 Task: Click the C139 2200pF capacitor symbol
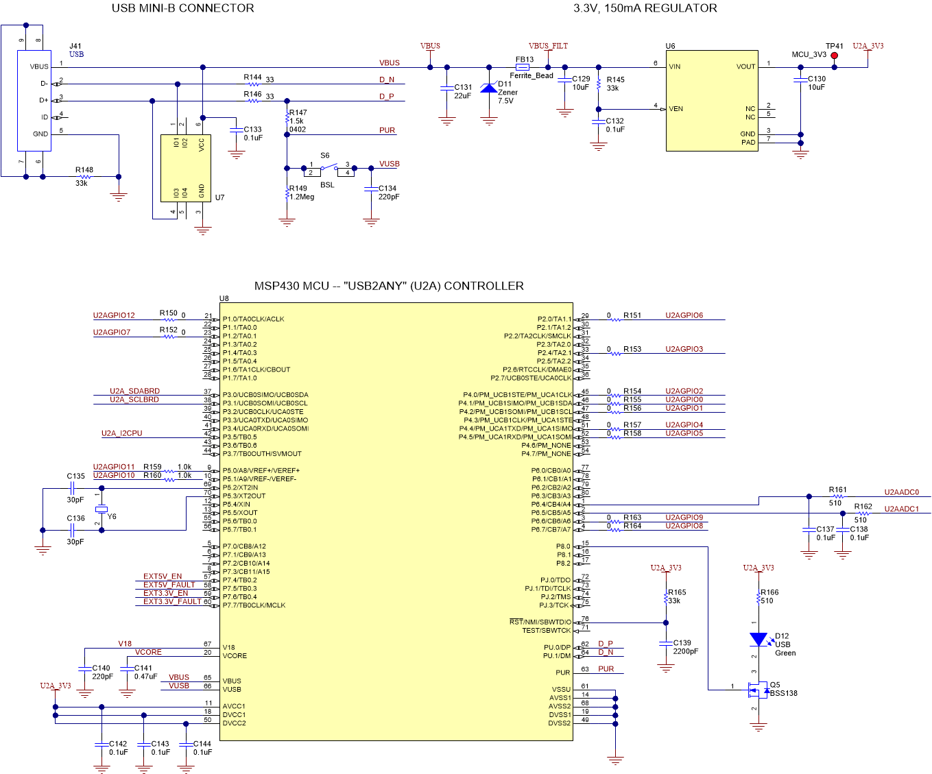pyautogui.click(x=665, y=644)
